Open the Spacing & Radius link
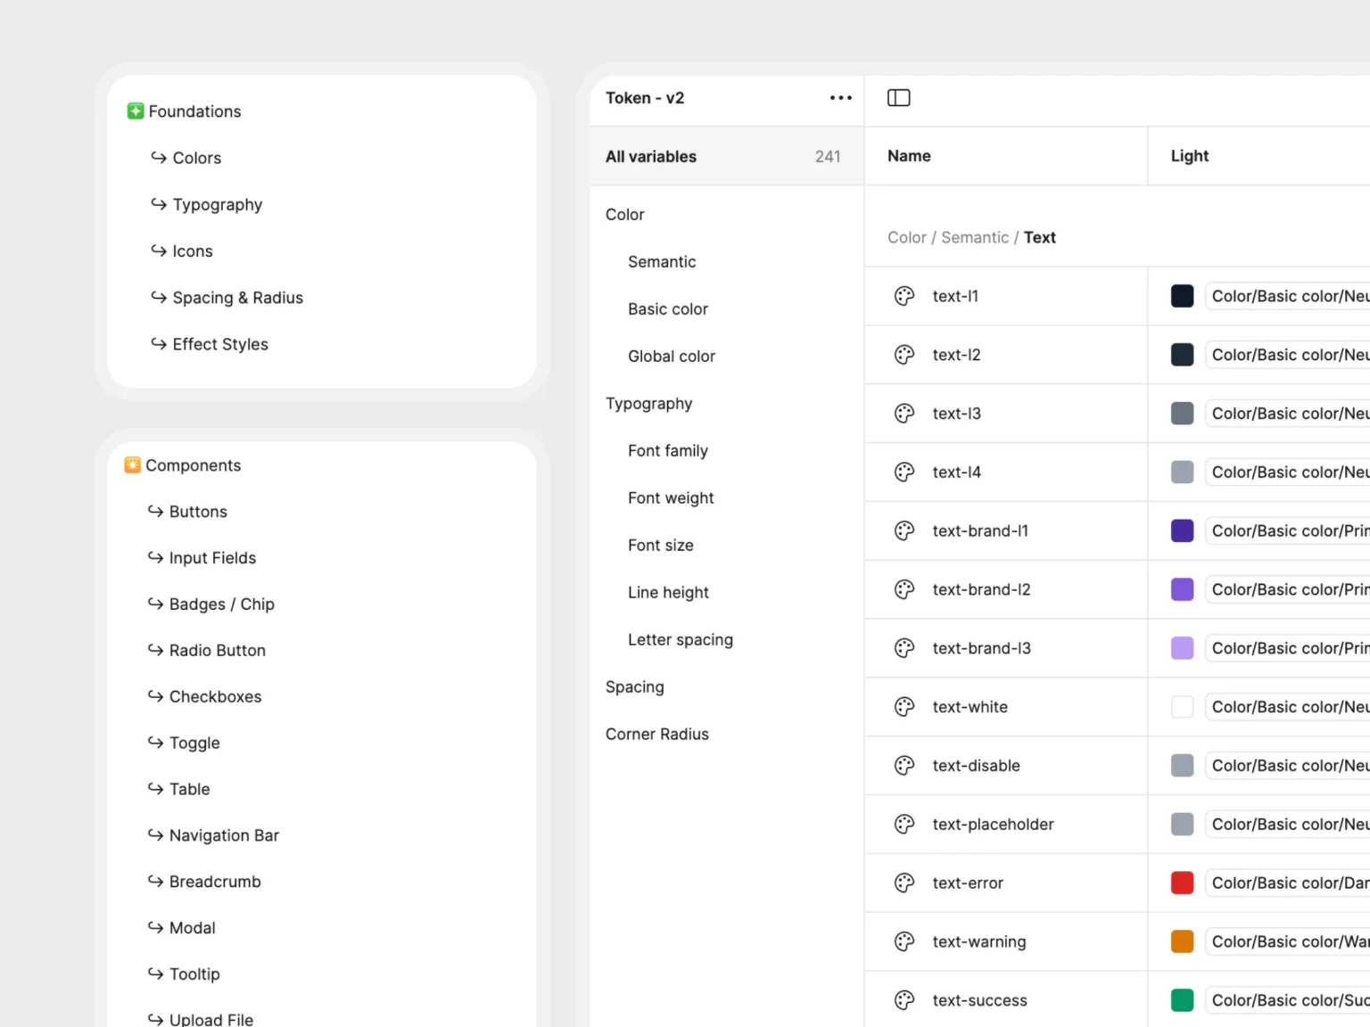Screen dimensions: 1370x1027 [x=237, y=298]
